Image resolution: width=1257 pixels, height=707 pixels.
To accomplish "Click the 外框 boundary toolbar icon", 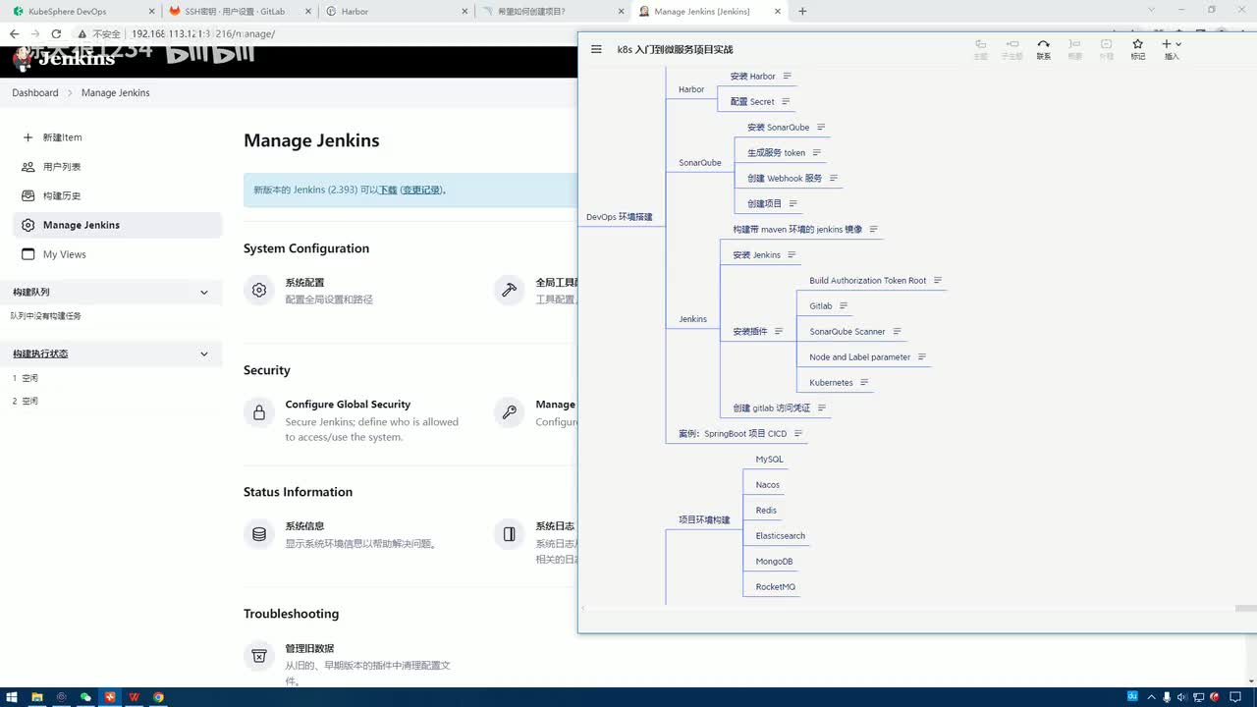I will [1106, 49].
